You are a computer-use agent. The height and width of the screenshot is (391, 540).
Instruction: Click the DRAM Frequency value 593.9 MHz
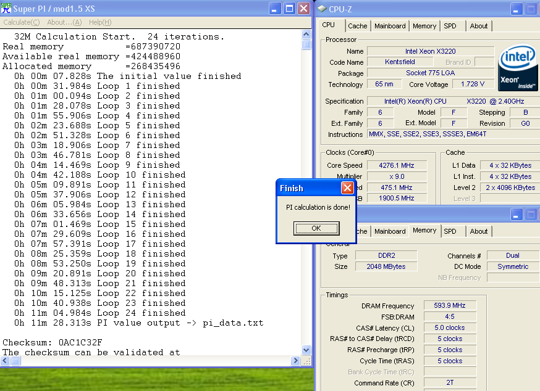point(450,305)
